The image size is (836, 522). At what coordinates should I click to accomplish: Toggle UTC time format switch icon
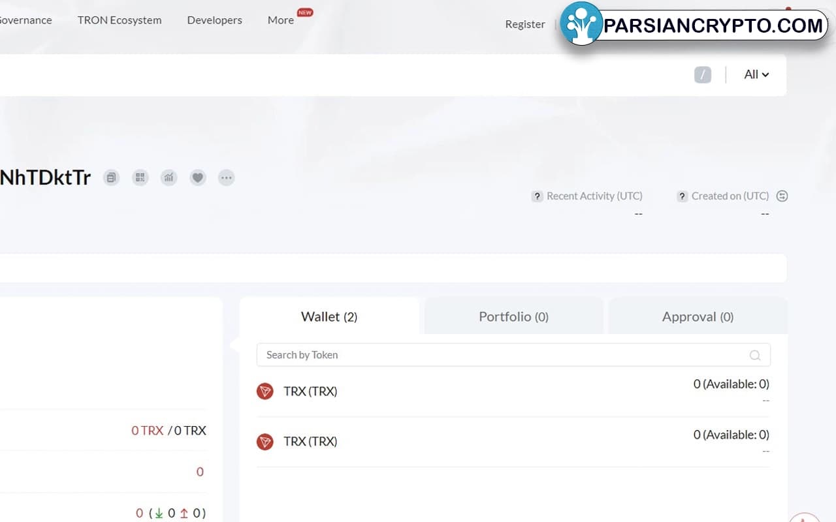[782, 196]
